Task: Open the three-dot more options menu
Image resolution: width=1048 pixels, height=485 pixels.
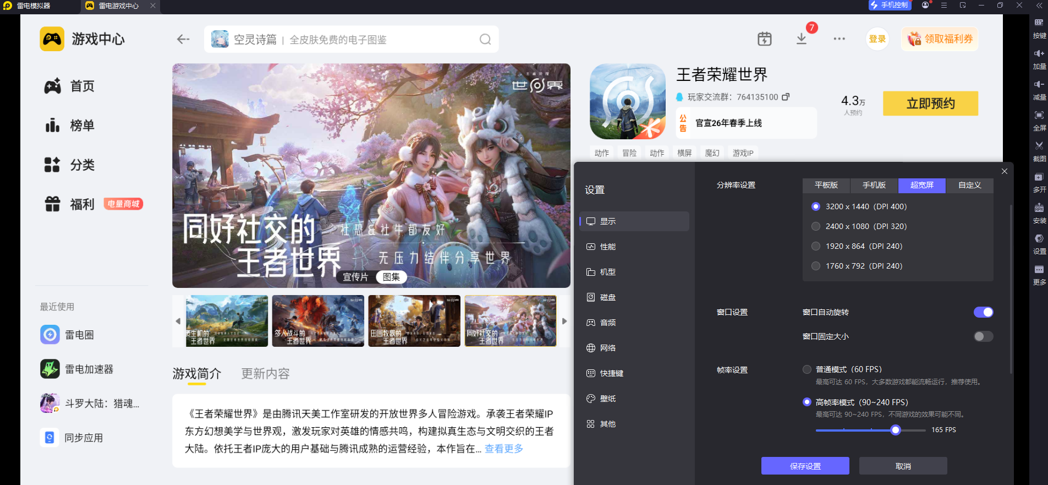Action: point(839,39)
